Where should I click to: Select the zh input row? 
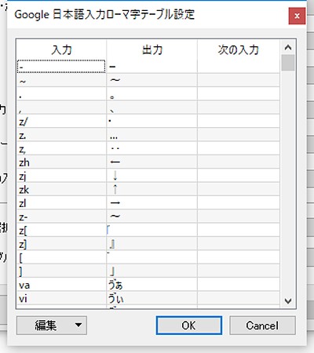click(148, 162)
